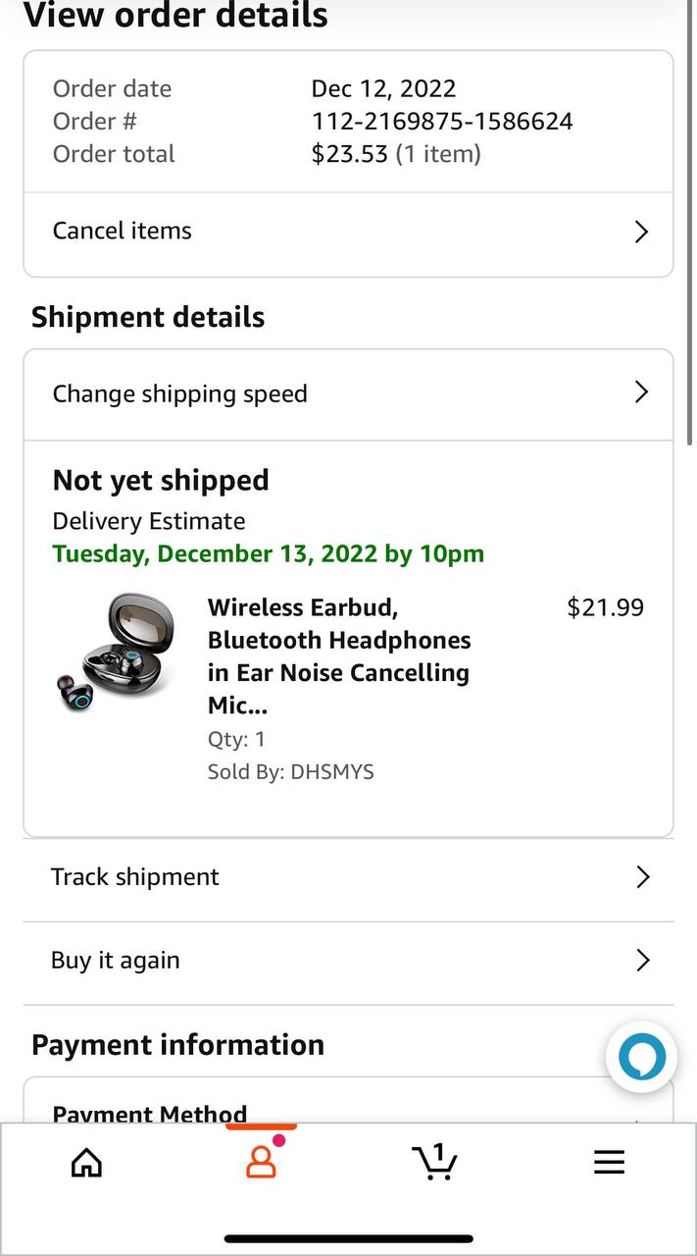Tap the Home icon in bottom navigation

87,1163
